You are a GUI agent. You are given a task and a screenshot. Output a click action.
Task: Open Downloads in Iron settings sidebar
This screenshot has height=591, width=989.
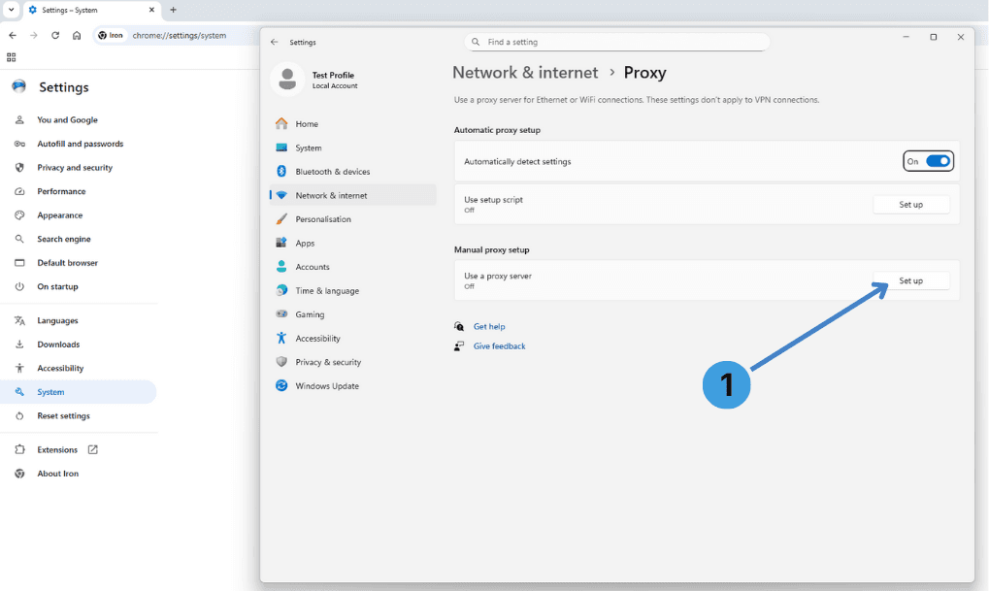58,345
